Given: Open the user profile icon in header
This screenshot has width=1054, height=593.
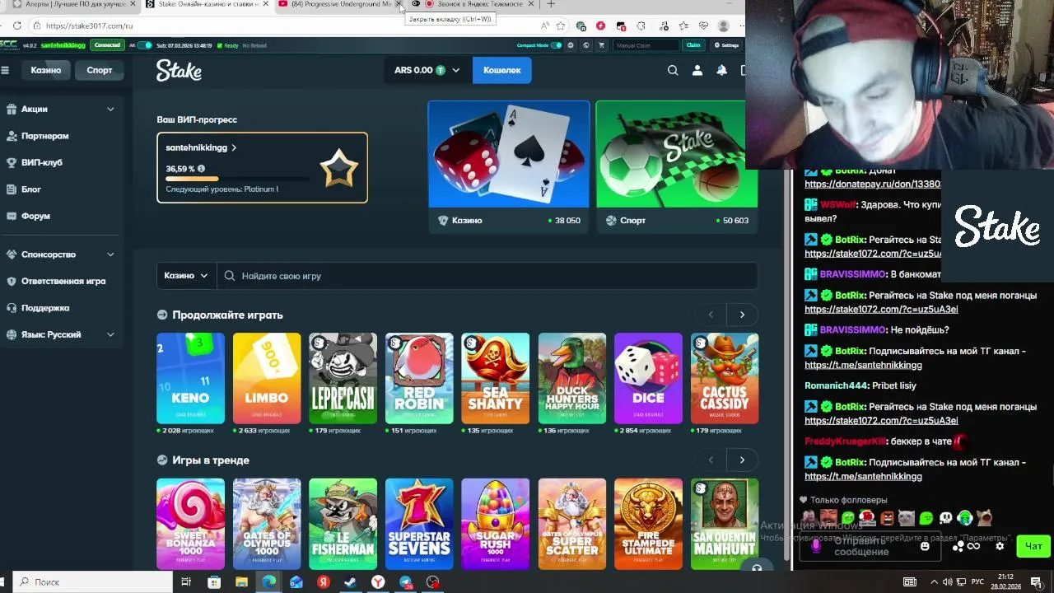Looking at the screenshot, I should pyautogui.click(x=697, y=70).
